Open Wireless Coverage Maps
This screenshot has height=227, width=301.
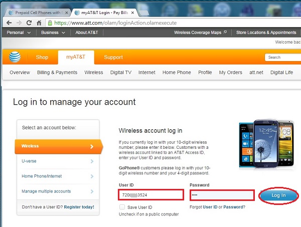tap(198, 33)
